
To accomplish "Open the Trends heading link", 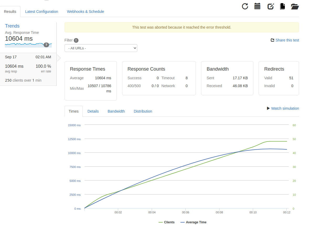I will [12, 26].
